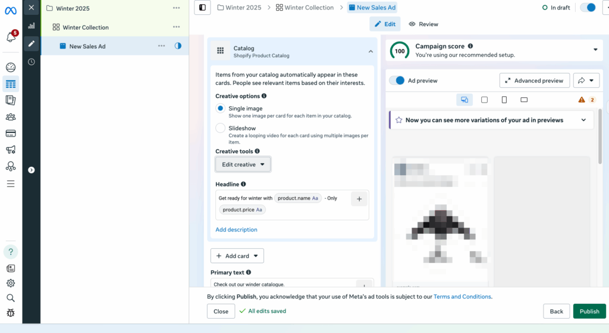This screenshot has width=609, height=333.
Task: Select the Slideshow radio option
Action: click(221, 128)
